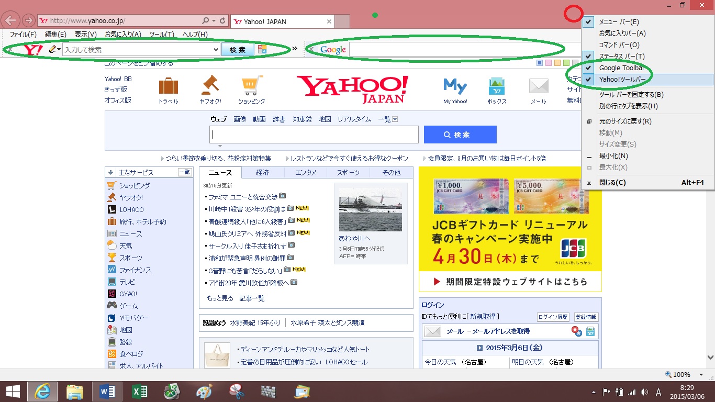The width and height of the screenshot is (715, 402).
Task: Open Paint palette icon on the taskbar
Action: click(x=204, y=391)
